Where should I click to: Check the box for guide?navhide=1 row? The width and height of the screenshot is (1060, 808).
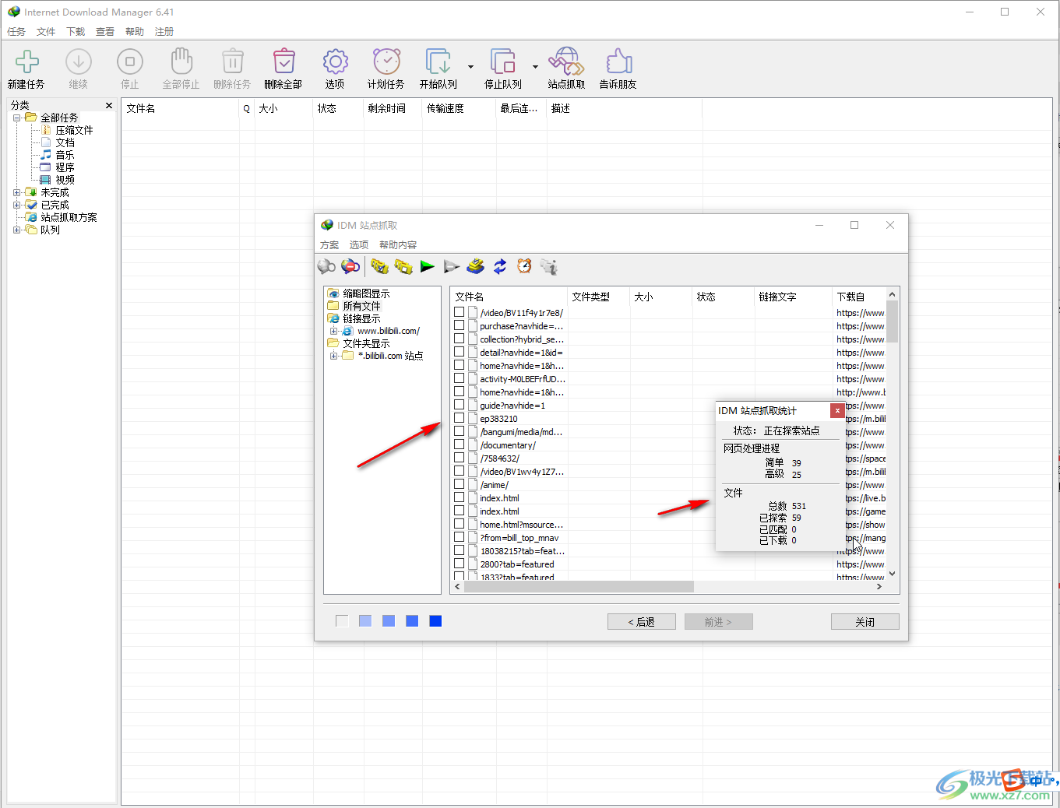pyautogui.click(x=460, y=405)
